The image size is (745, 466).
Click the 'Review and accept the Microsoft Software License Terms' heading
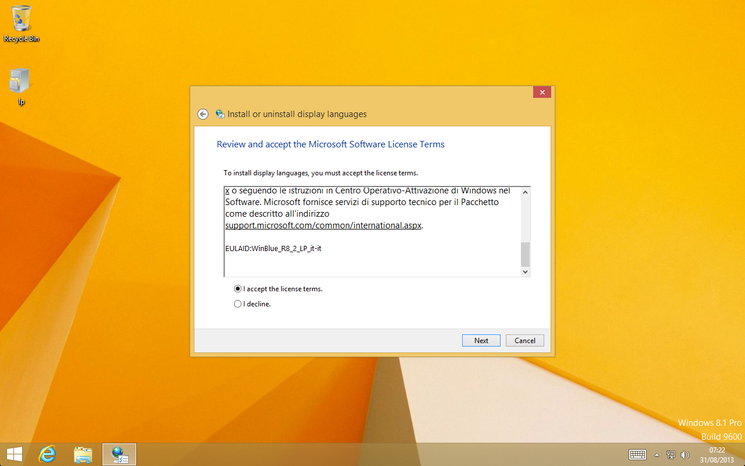331,144
